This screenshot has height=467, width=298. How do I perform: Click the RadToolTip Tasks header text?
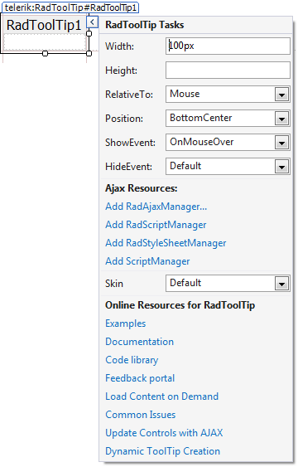[144, 25]
